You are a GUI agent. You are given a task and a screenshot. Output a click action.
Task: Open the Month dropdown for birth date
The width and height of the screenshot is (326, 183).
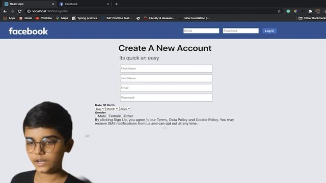click(x=112, y=109)
